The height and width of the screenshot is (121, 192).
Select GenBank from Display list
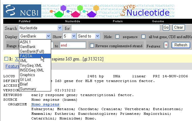(35, 47)
